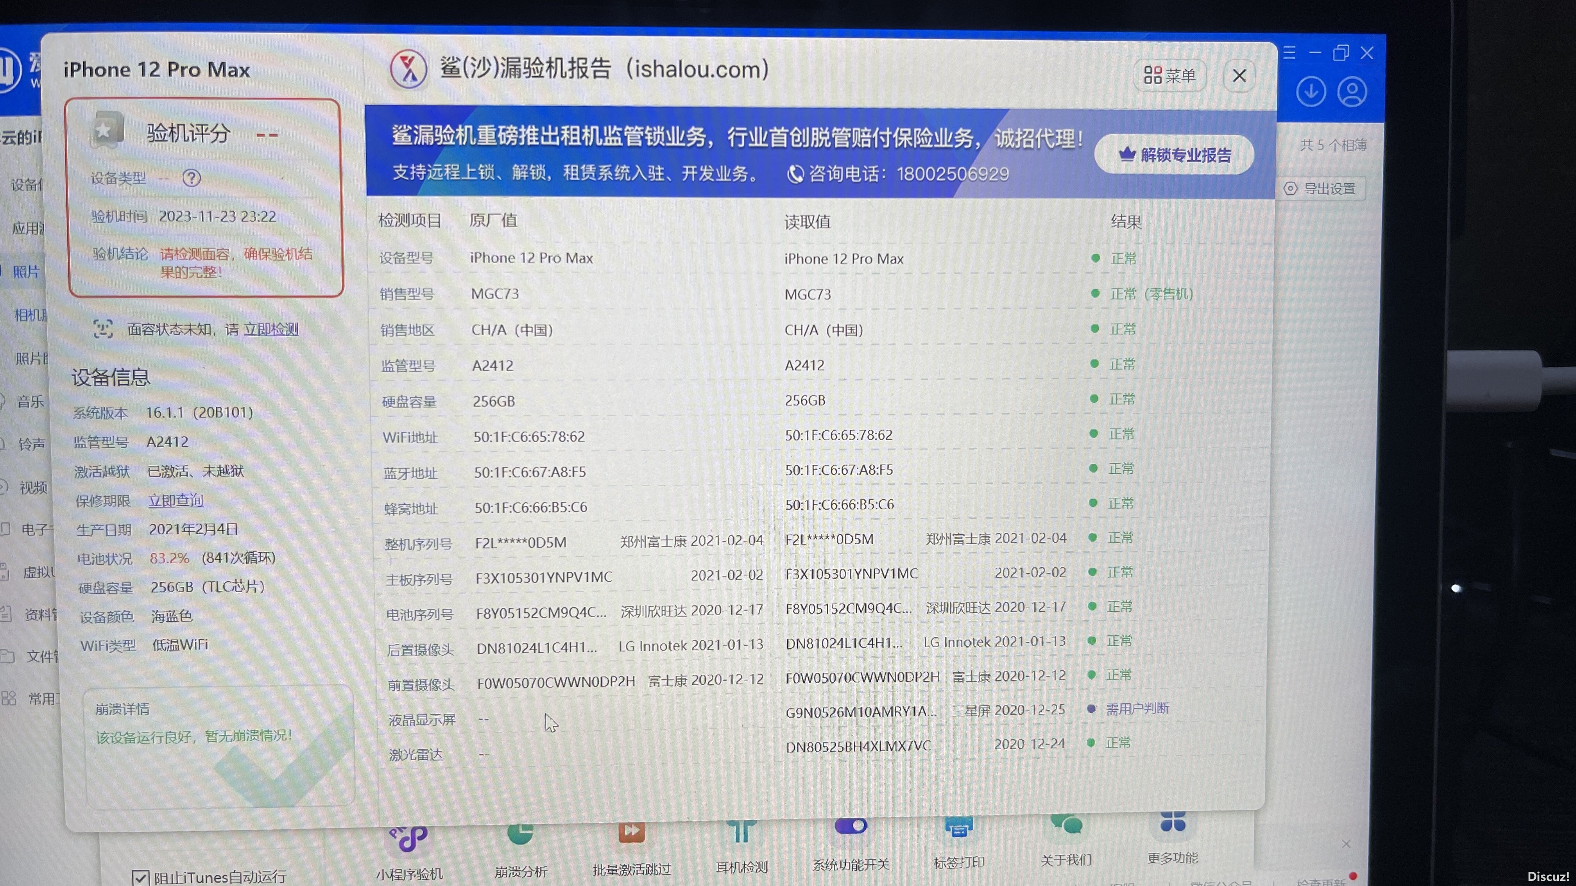Select 铃声 in the left sidebar

(31, 444)
